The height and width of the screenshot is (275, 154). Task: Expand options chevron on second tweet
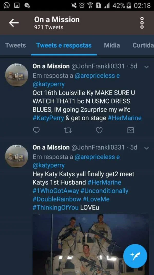point(147,148)
